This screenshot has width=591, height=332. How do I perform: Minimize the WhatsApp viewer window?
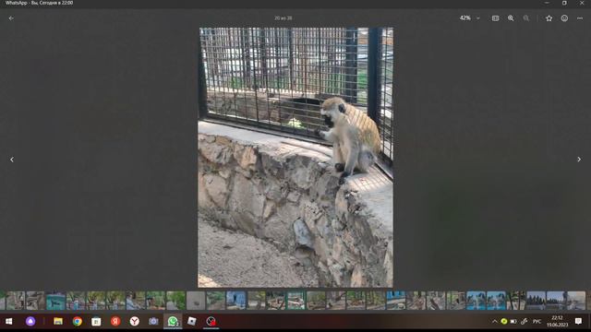(x=547, y=3)
